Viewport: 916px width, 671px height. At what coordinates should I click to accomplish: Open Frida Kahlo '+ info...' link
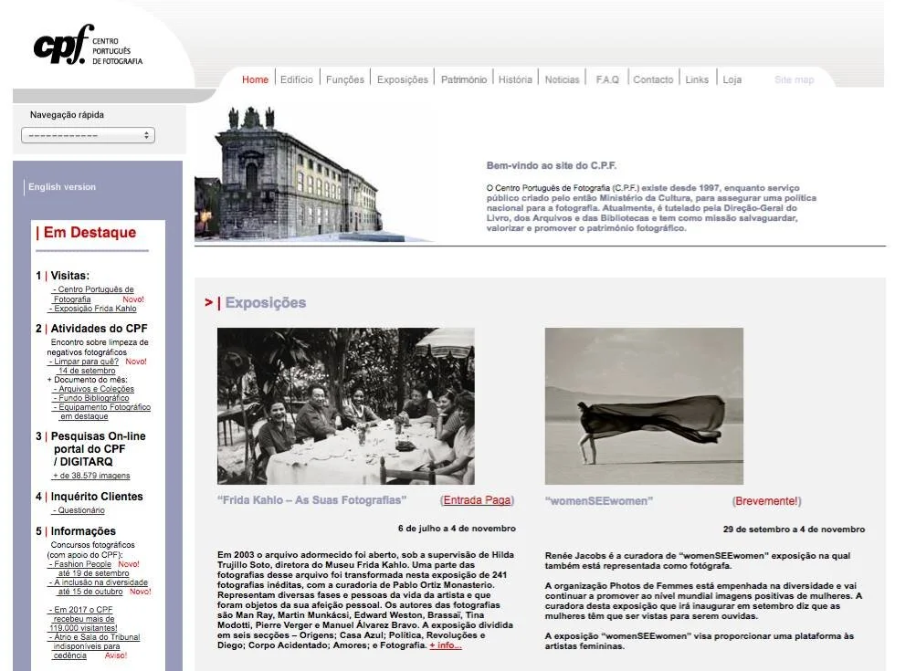pos(445,645)
